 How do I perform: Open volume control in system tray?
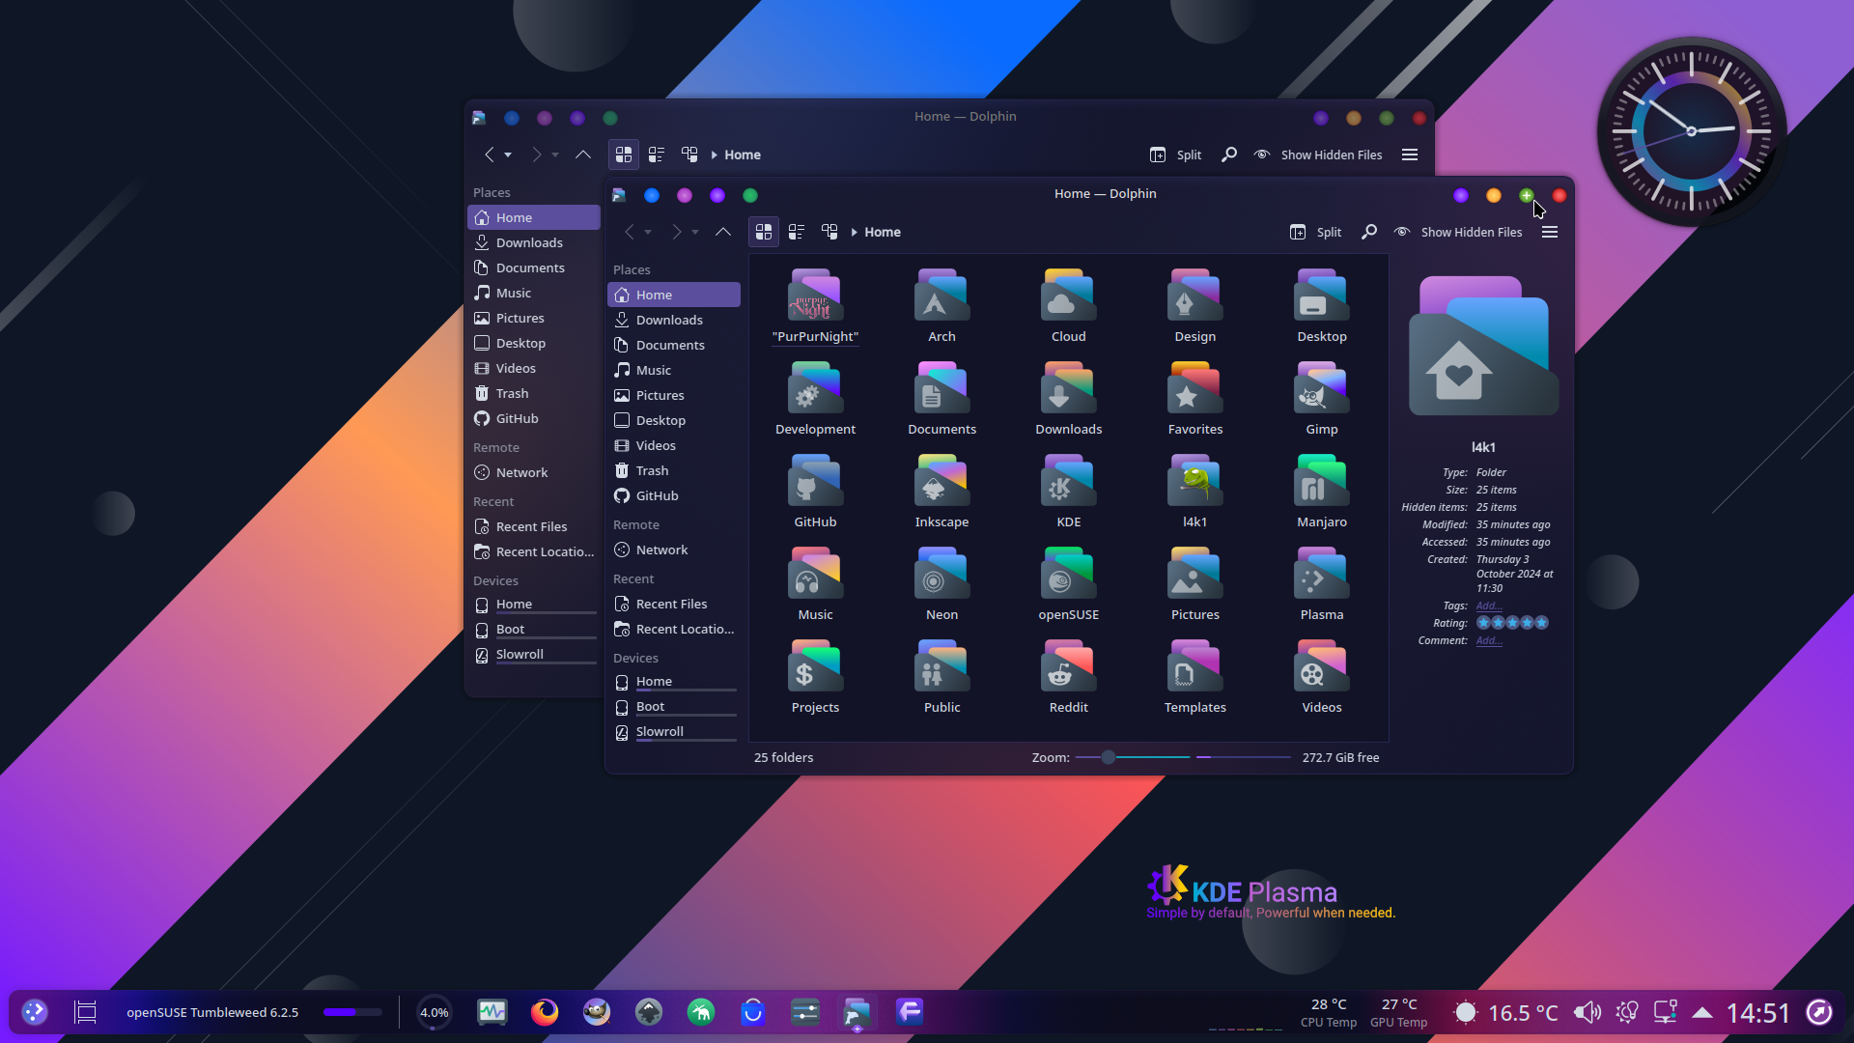(x=1587, y=1012)
